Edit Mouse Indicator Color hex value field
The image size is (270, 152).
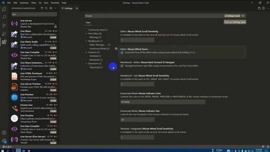[163, 102]
